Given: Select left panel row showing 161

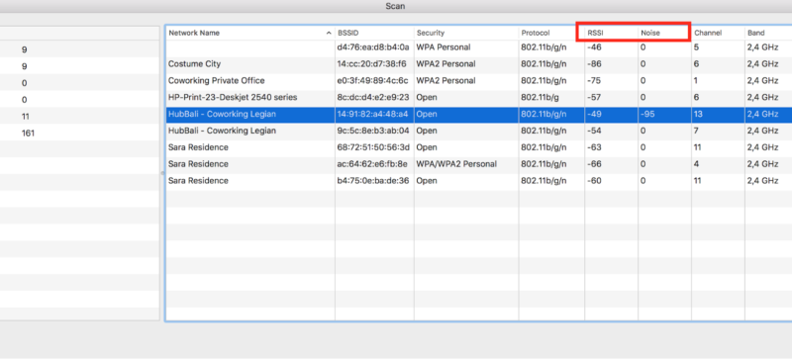Looking at the screenshot, I should pos(80,134).
